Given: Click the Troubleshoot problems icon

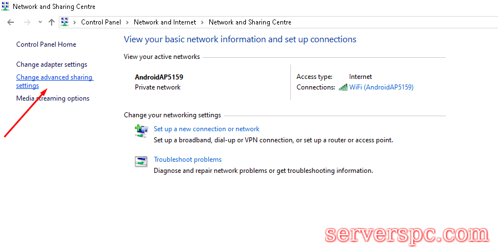Looking at the screenshot, I should pyautogui.click(x=141, y=162).
